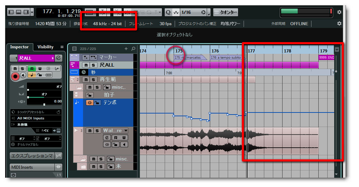Open toolbar setup gear at top right
The width and height of the screenshot is (359, 187).
pyautogui.click(x=339, y=12)
